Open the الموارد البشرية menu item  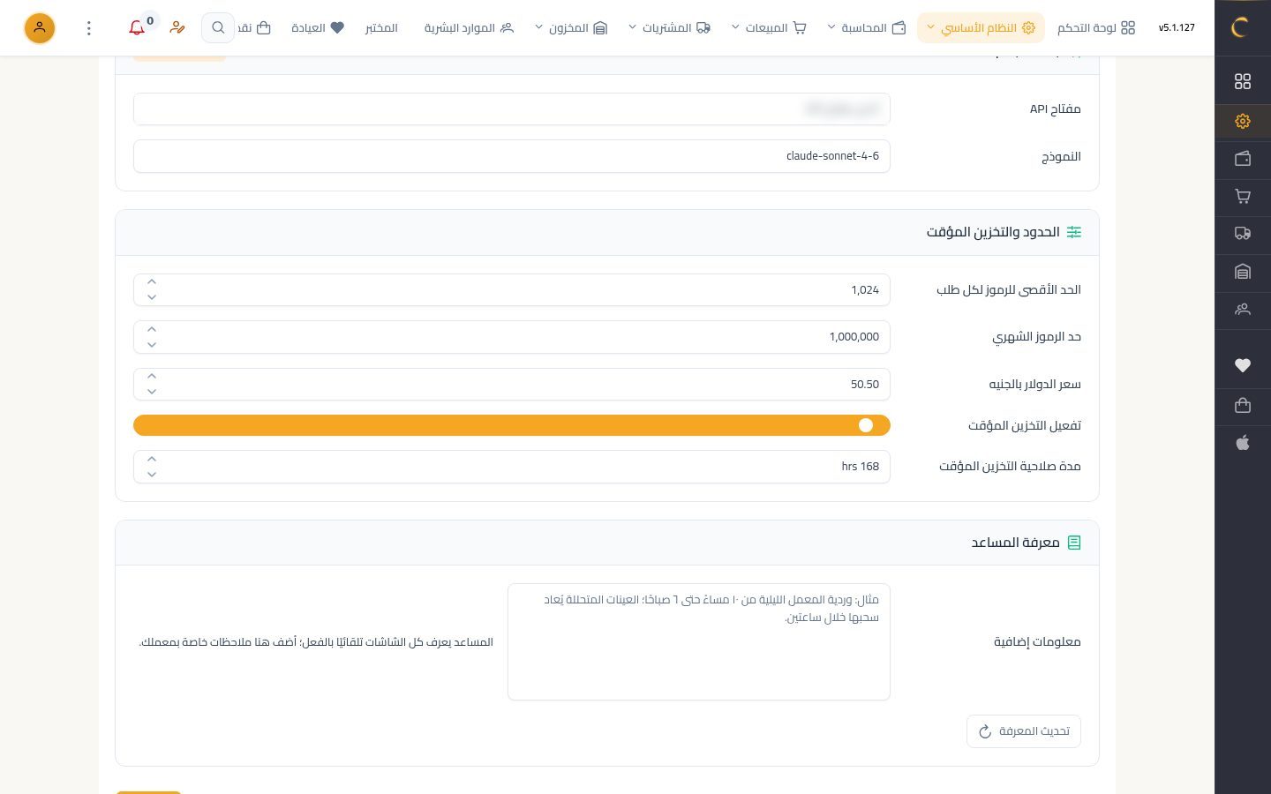(469, 28)
